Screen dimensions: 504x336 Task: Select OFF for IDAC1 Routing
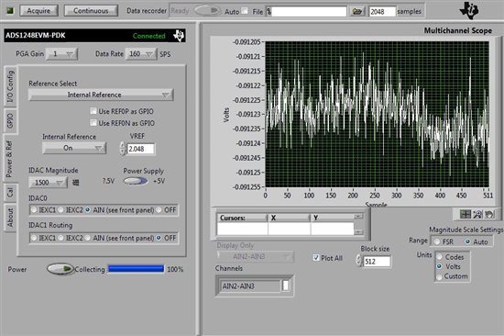(x=159, y=238)
